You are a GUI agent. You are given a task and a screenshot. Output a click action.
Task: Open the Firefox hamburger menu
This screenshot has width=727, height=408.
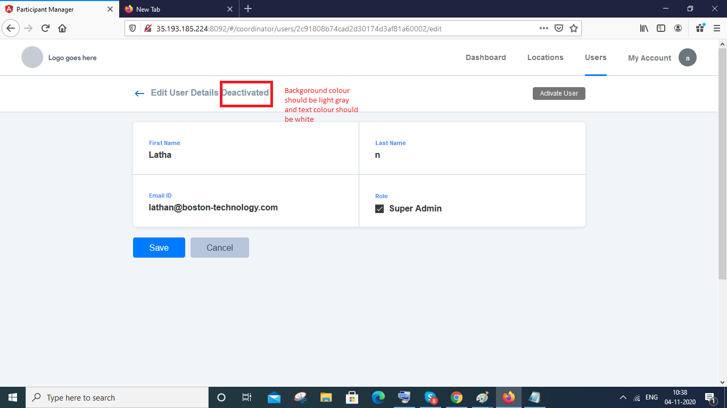pyautogui.click(x=716, y=28)
